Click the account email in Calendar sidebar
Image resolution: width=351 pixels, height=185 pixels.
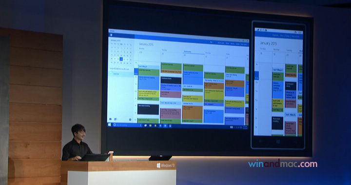119,69
